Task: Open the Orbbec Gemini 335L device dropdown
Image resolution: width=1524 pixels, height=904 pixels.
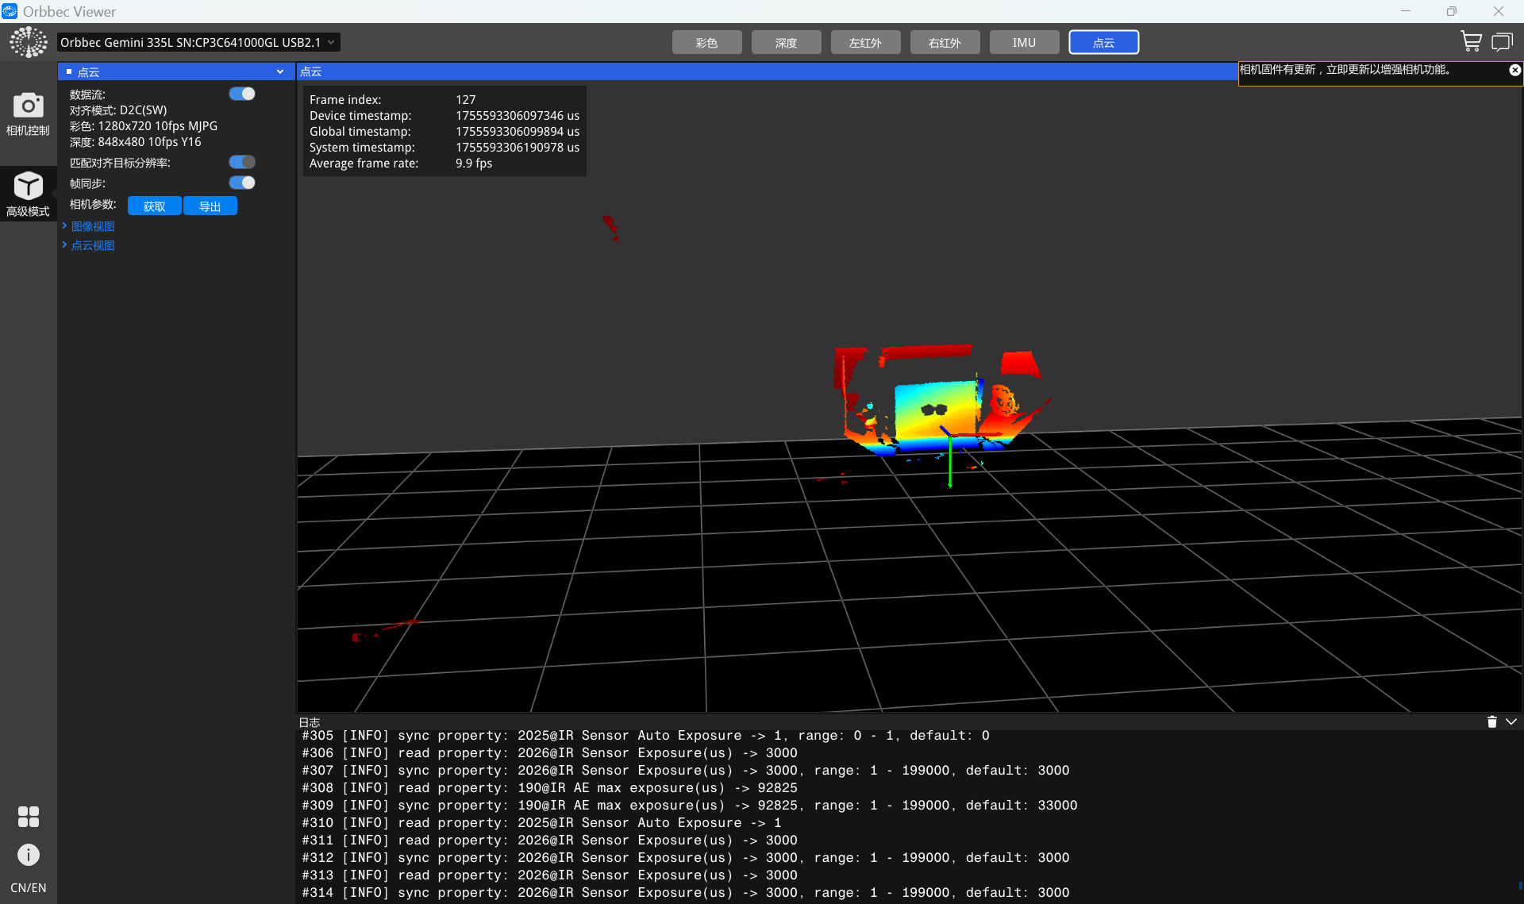Action: coord(198,42)
